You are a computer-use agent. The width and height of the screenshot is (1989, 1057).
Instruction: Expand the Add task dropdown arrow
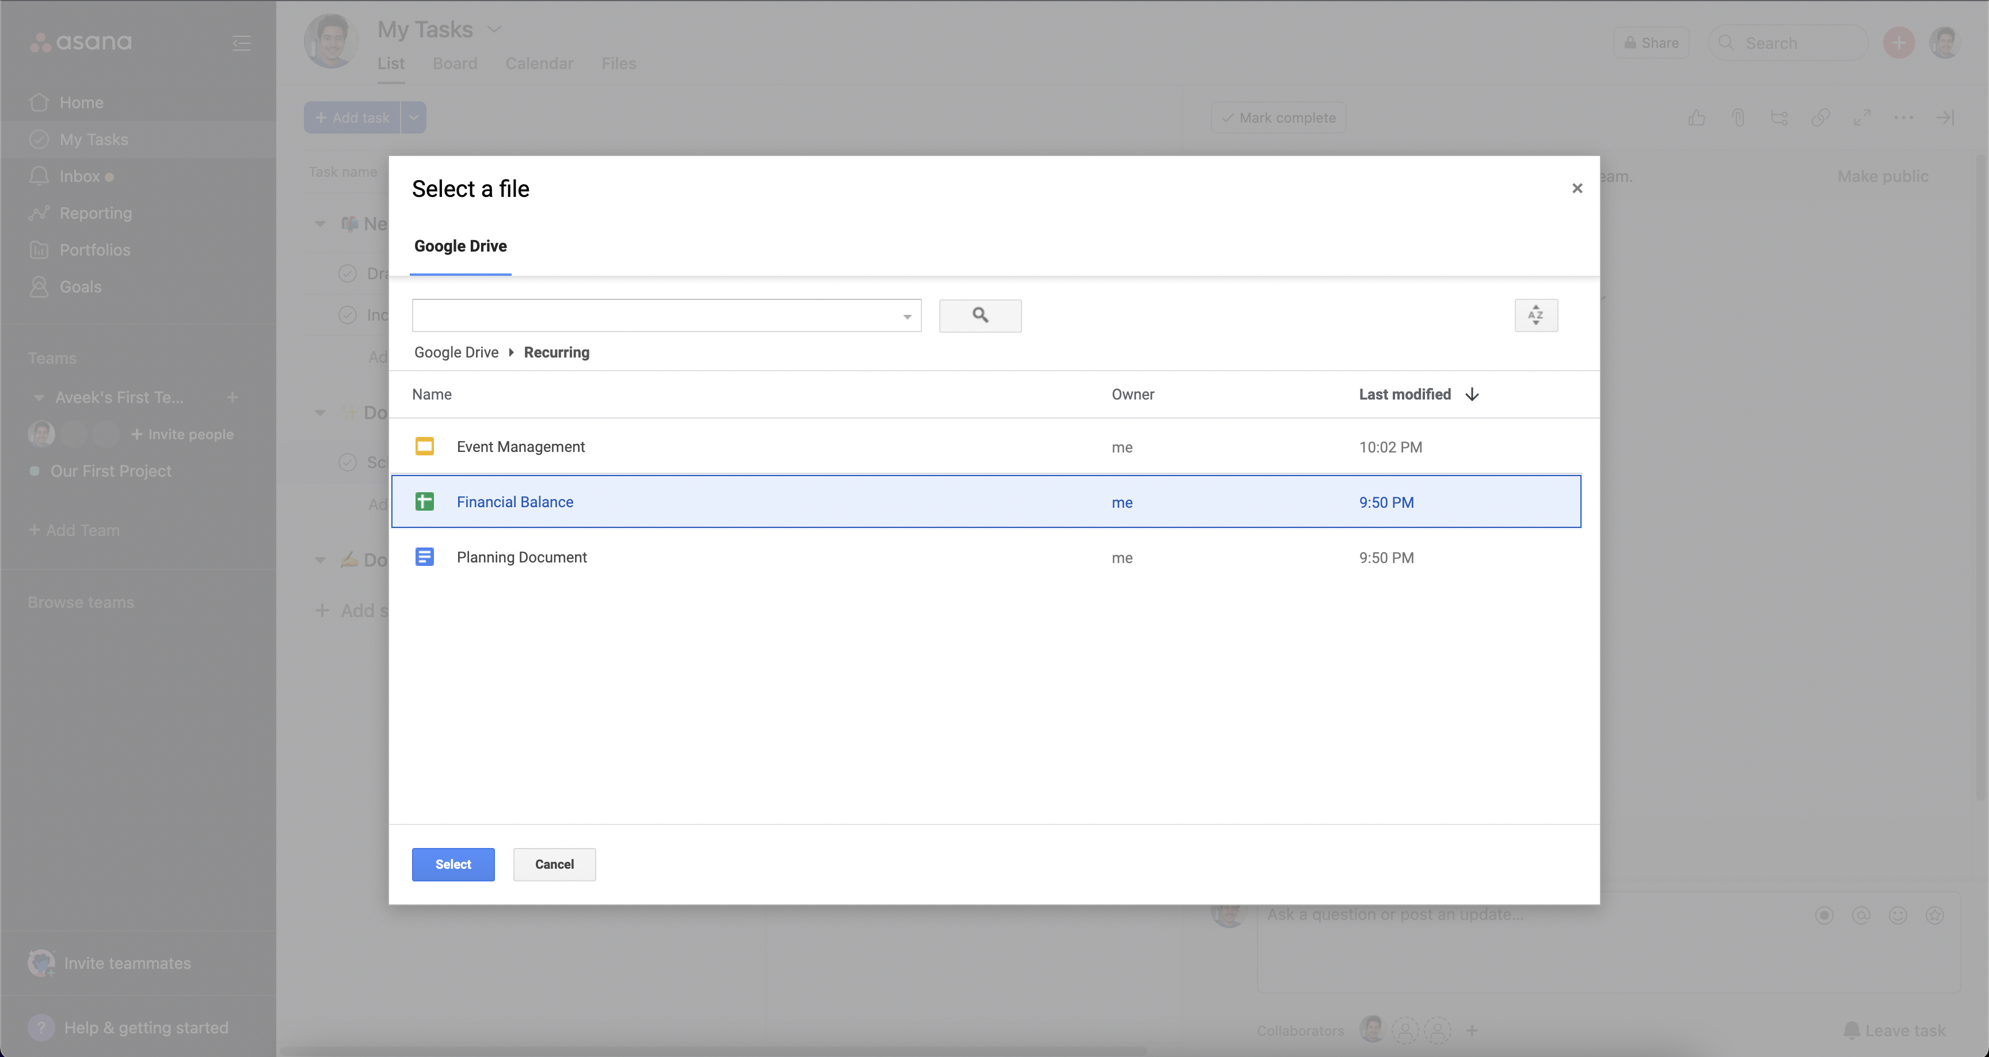tap(414, 117)
